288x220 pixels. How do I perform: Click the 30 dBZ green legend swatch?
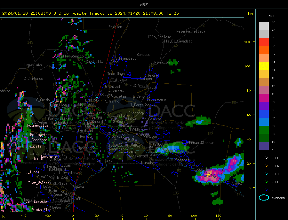pyautogui.click(x=264, y=130)
